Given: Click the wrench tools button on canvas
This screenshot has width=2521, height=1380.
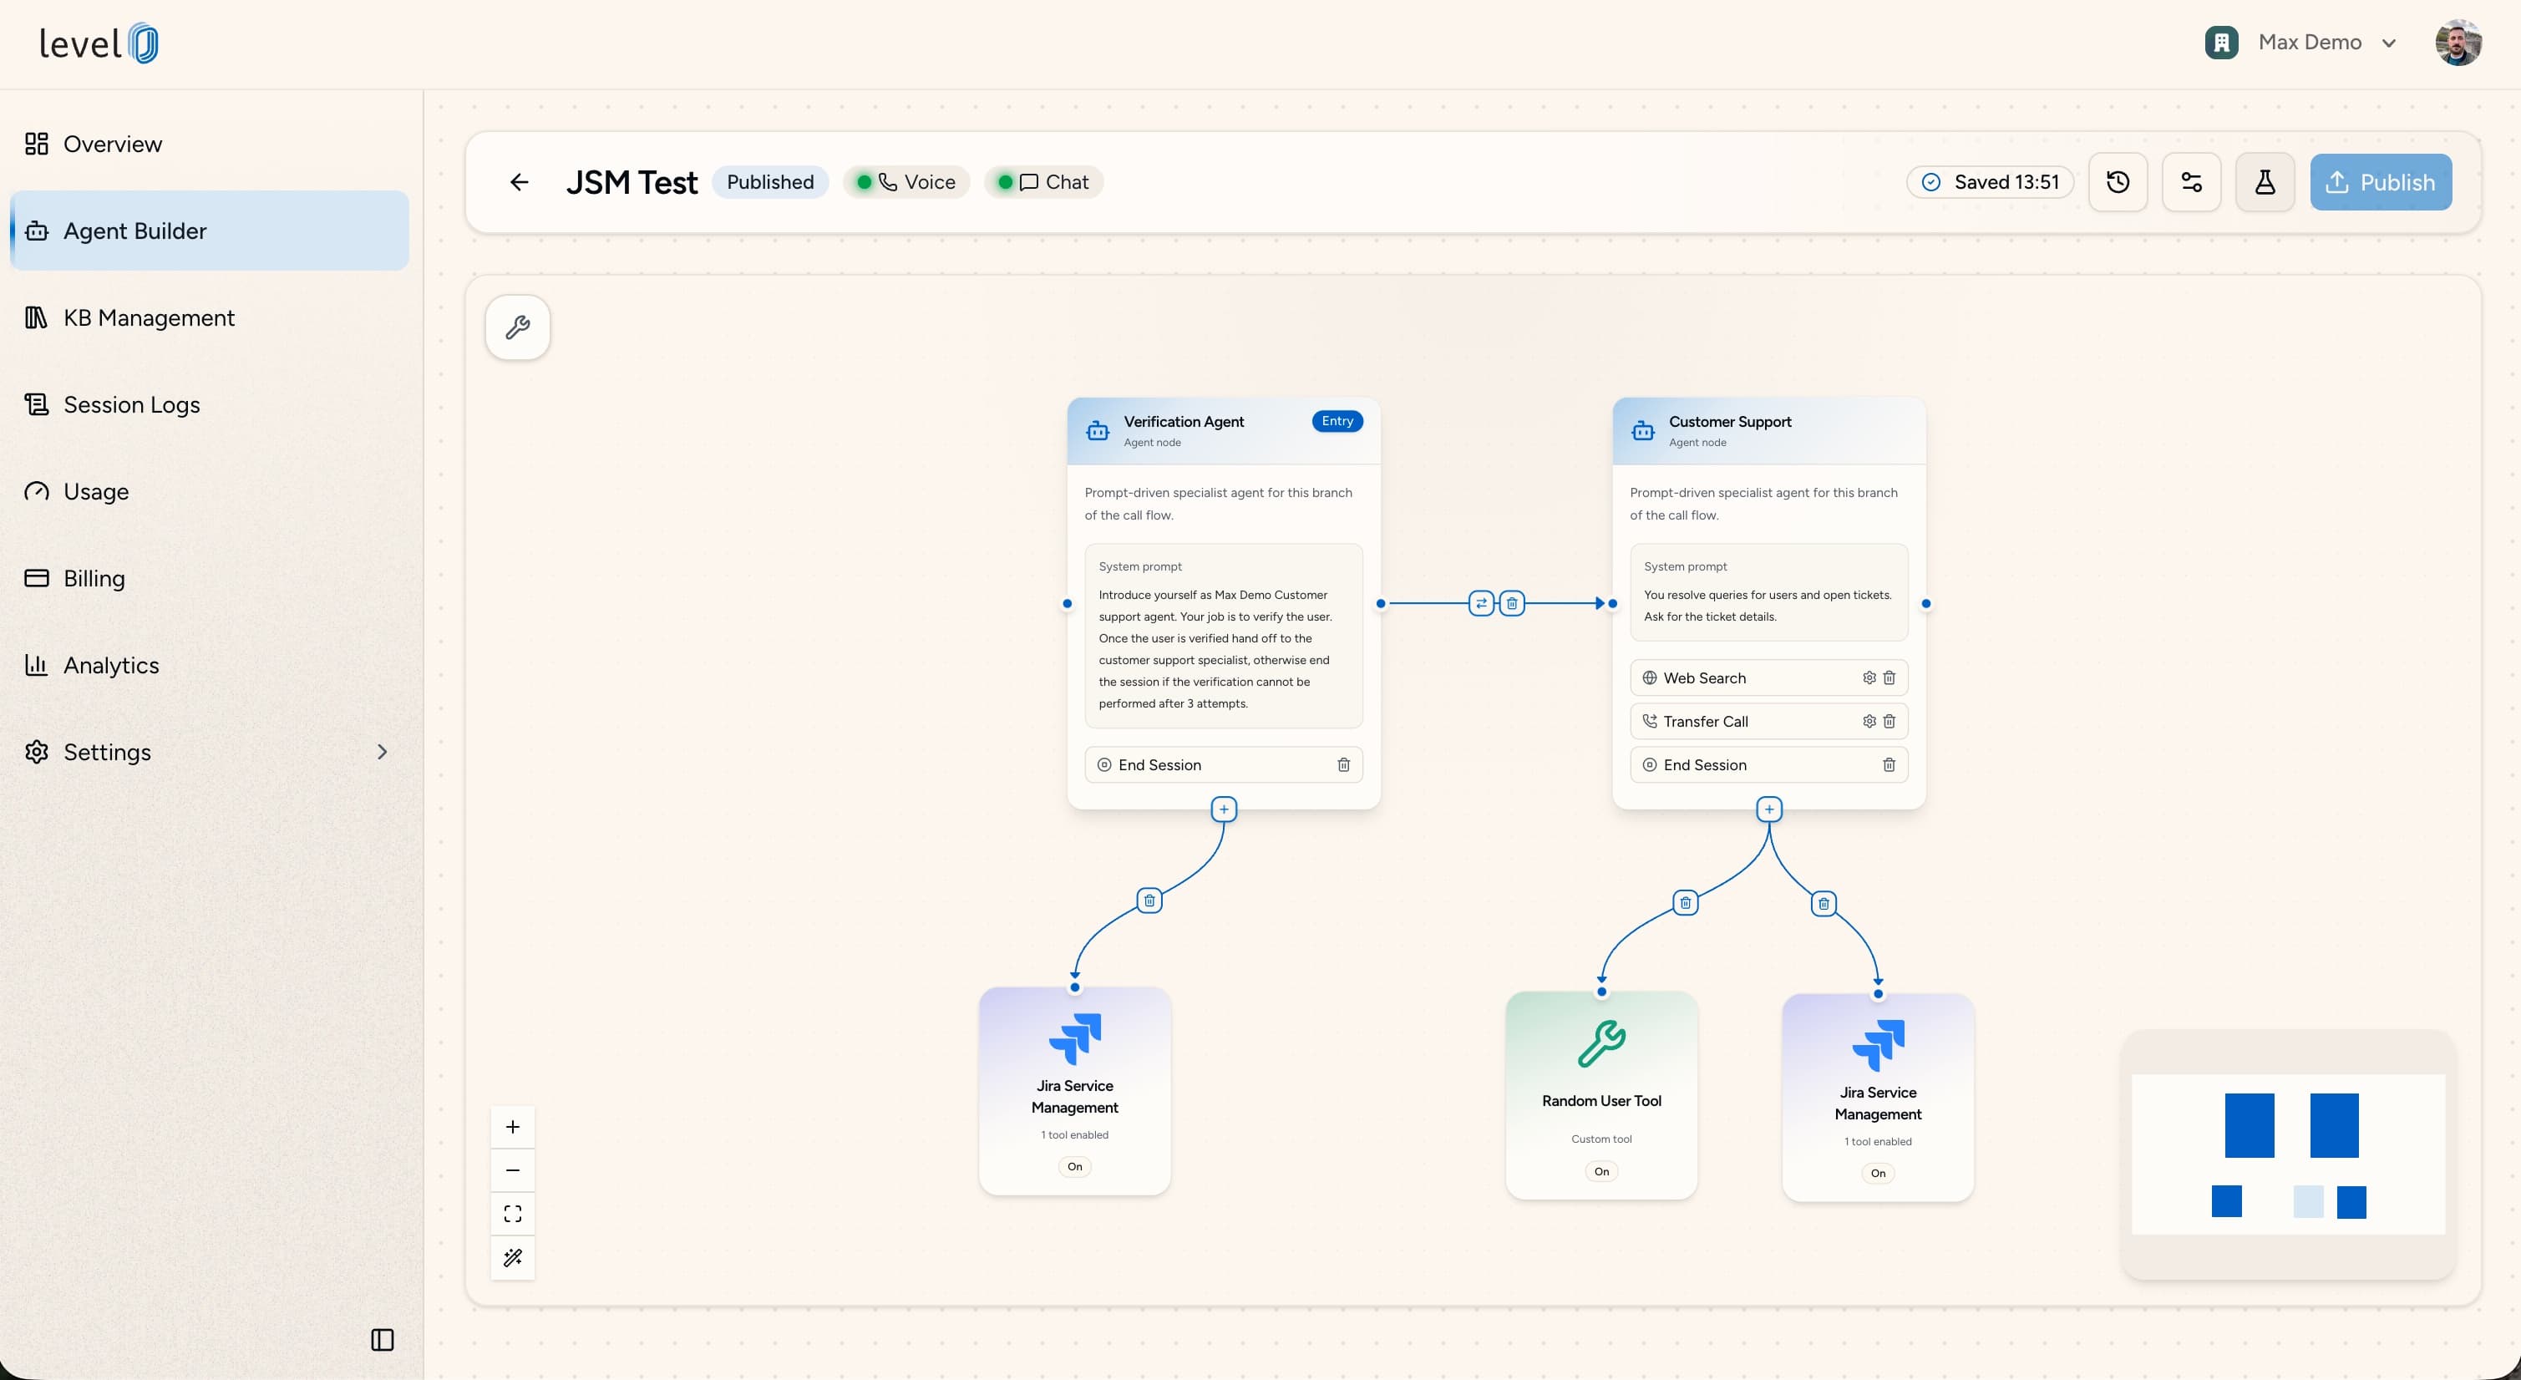Looking at the screenshot, I should click(x=518, y=327).
